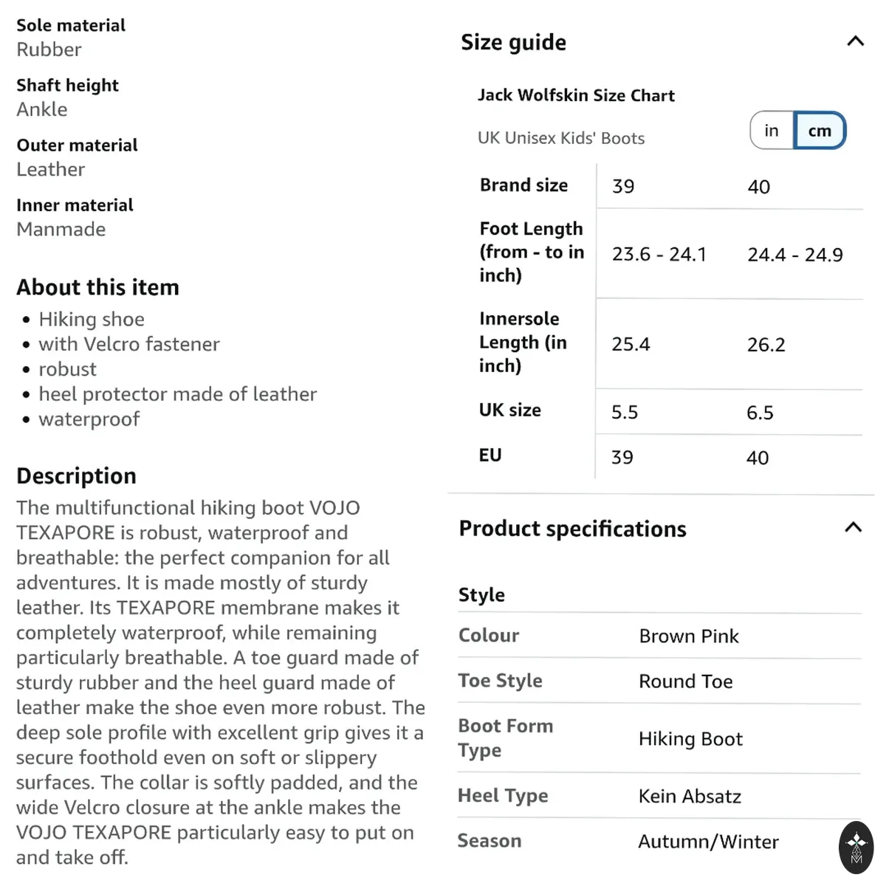This screenshot has height=886, width=886.
Task: Click the Autumn/Winter season value
Action: 708,842
